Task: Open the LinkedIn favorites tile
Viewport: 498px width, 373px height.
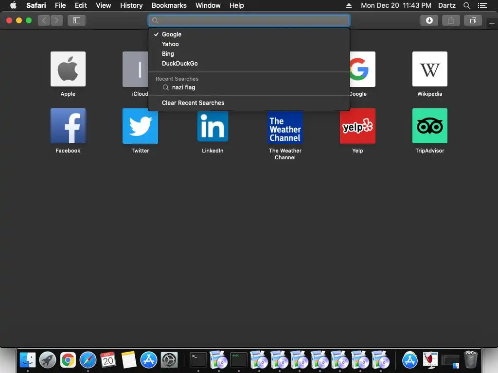Action: [x=213, y=127]
